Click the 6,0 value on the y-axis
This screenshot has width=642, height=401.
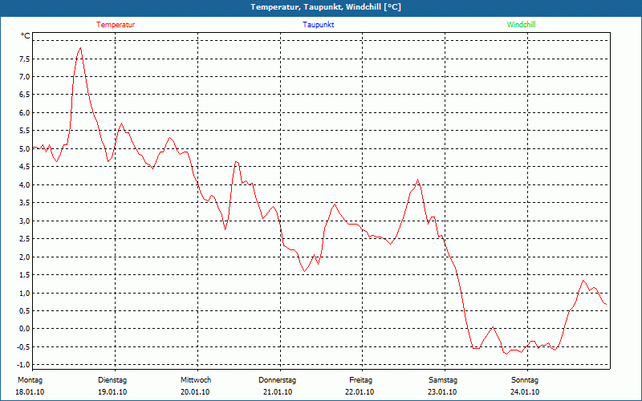[x=24, y=113]
